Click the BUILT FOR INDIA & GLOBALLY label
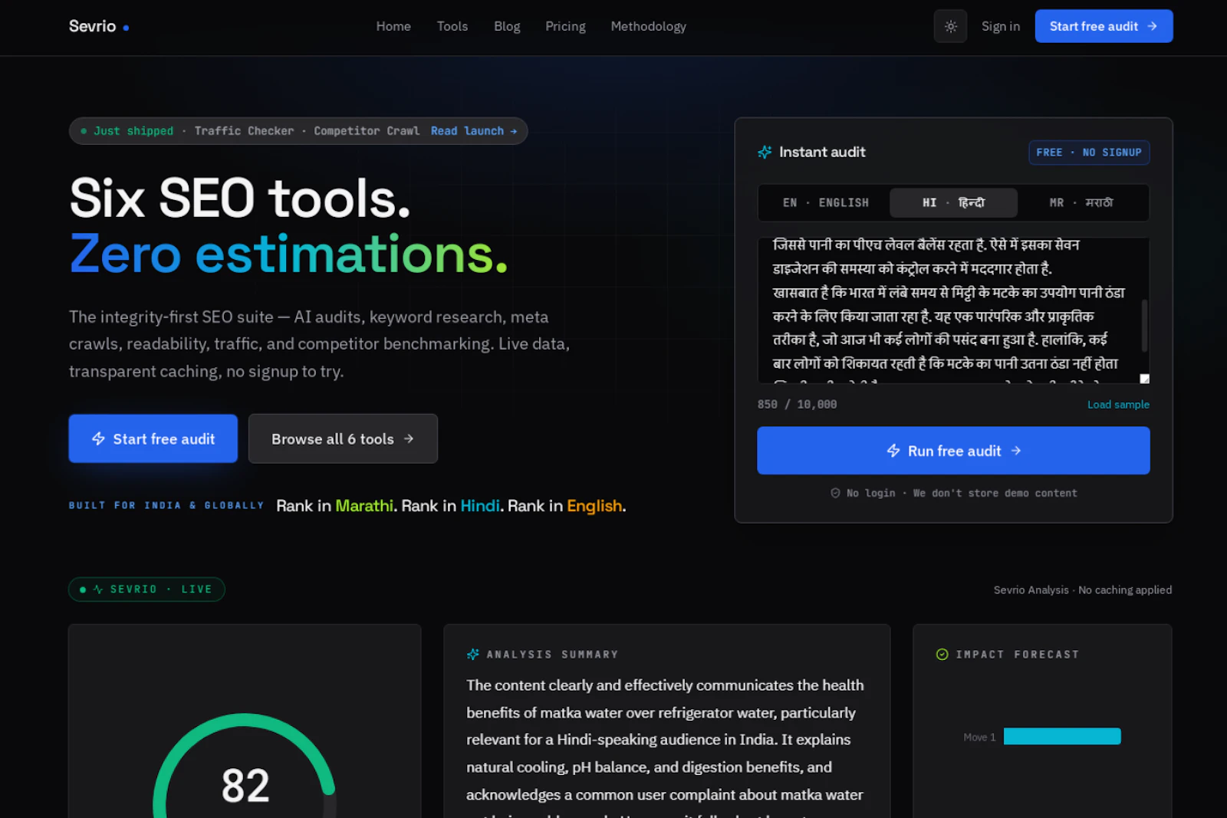The width and height of the screenshot is (1227, 818). [166, 505]
